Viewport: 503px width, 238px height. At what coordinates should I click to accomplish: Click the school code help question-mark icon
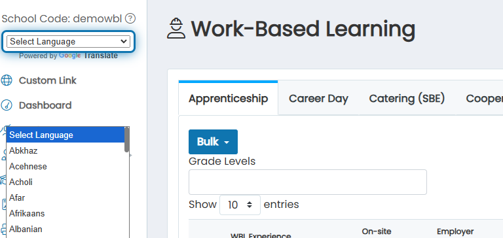[130, 18]
